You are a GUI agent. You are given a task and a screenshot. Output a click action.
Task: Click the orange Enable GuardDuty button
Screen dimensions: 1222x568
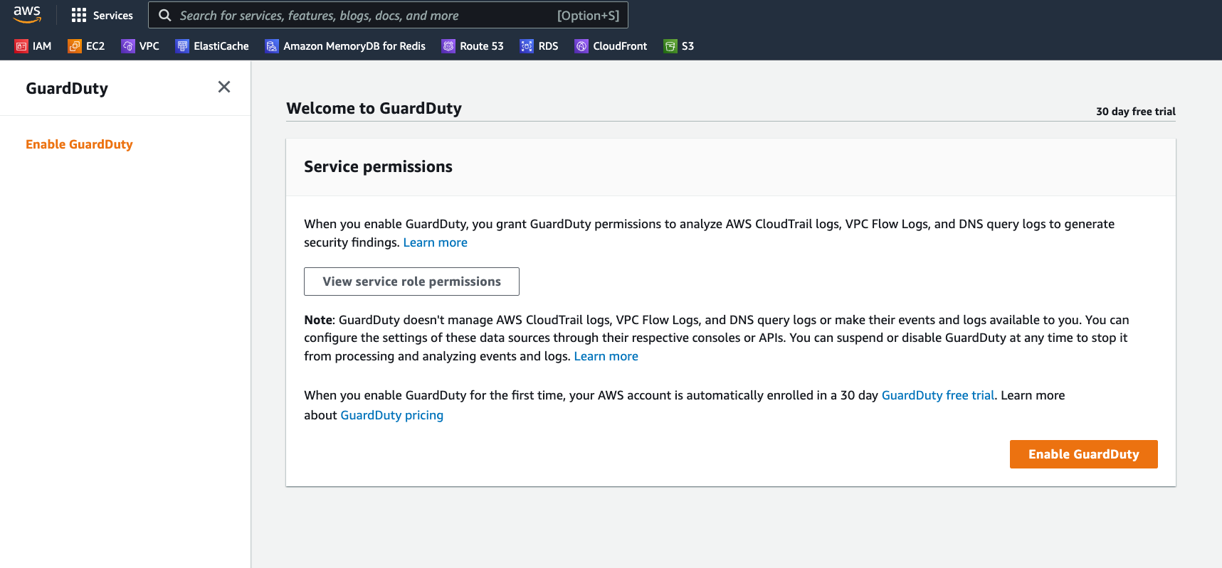coord(1083,454)
